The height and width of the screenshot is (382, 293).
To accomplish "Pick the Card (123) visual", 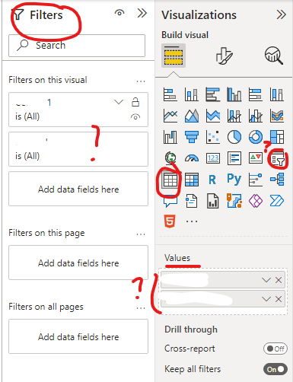I will pyautogui.click(x=213, y=158).
